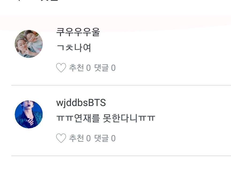Tap the pale pink banner strip
This screenshot has height=173, width=231.
click(x=115, y=22)
